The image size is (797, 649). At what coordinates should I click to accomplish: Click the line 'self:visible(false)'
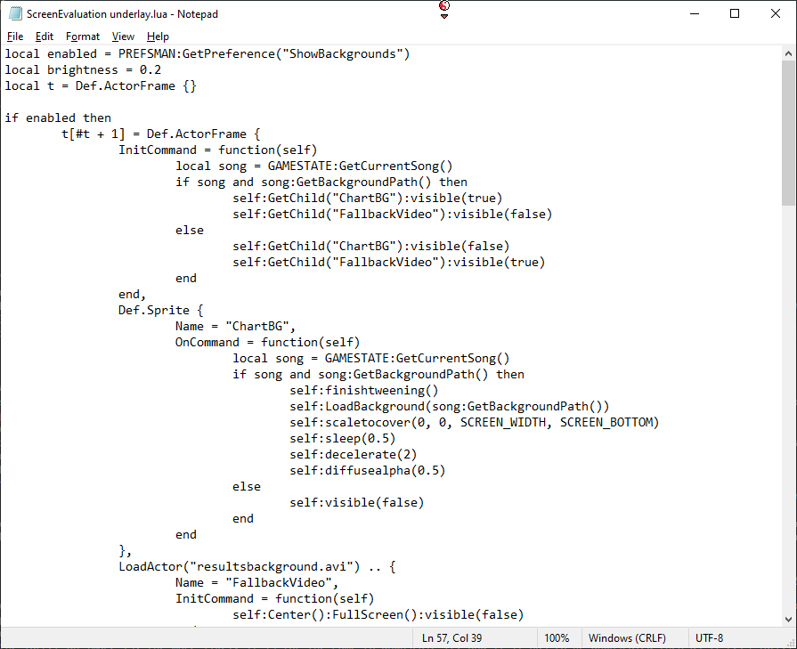point(357,502)
